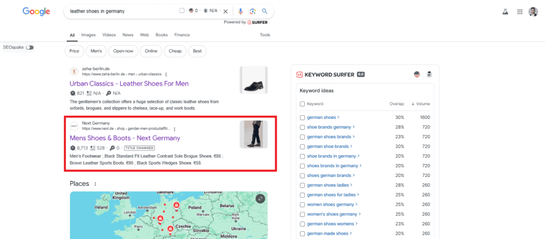545x239 pixels.
Task: Toggle the SEOquake switch
Action: tap(30, 48)
